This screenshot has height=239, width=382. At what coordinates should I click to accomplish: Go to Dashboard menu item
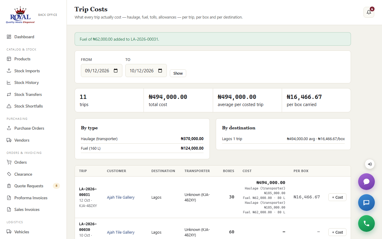pos(33,37)
